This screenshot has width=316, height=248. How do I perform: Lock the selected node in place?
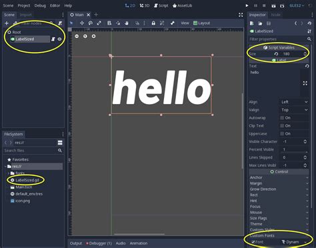pyautogui.click(x=153, y=23)
